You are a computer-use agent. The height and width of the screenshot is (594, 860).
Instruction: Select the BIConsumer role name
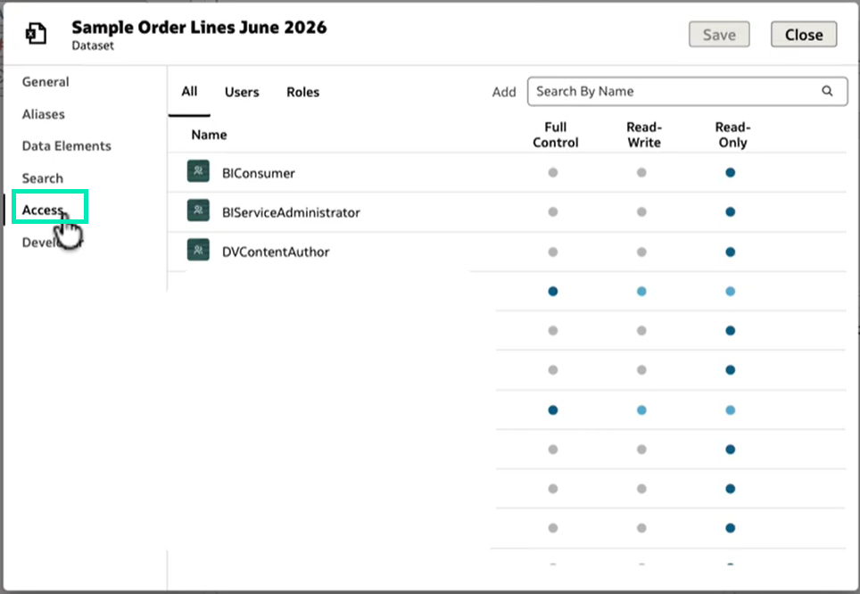click(x=259, y=173)
